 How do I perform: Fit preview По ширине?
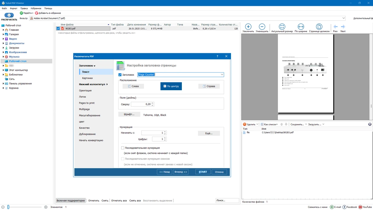301,27
